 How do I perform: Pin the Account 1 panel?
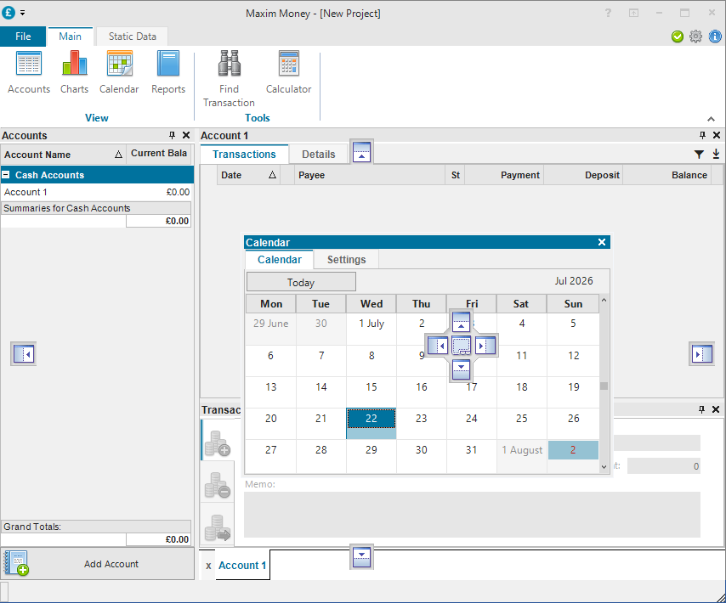tap(702, 135)
